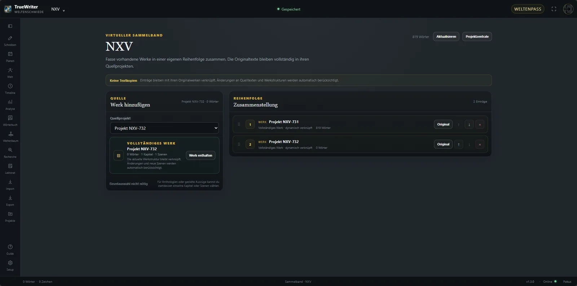577x286 pixels.
Task: Open the Schreiben section
Action: click(10, 40)
